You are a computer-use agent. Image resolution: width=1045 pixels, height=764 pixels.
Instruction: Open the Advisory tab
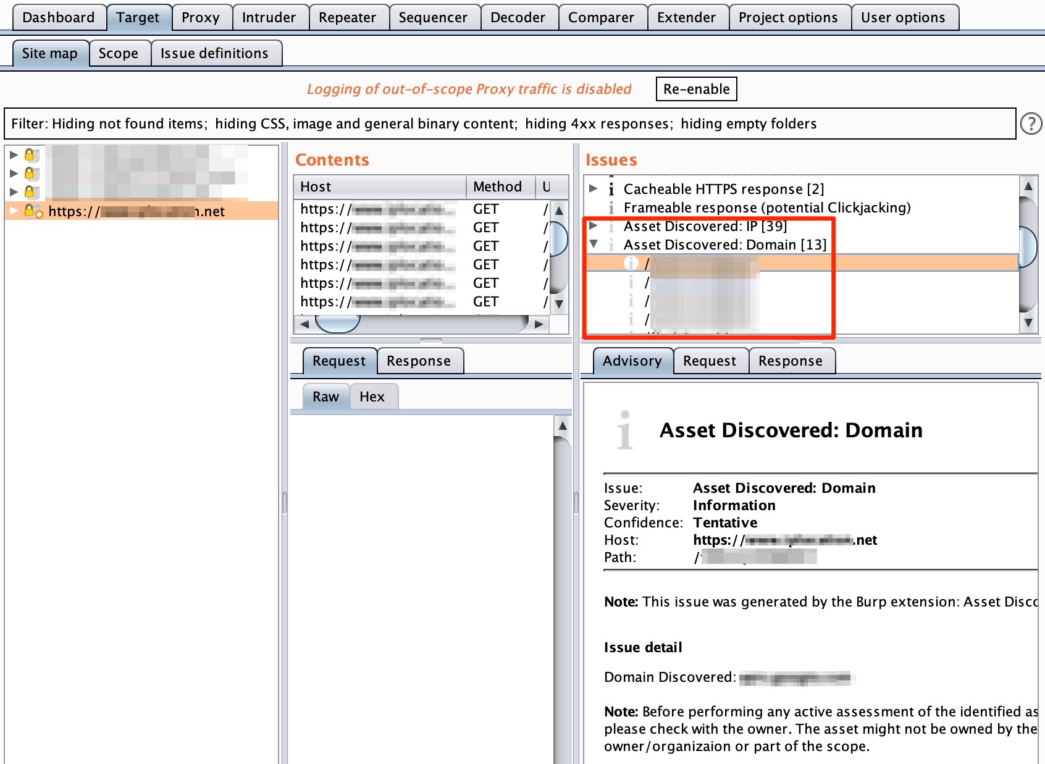click(x=632, y=361)
